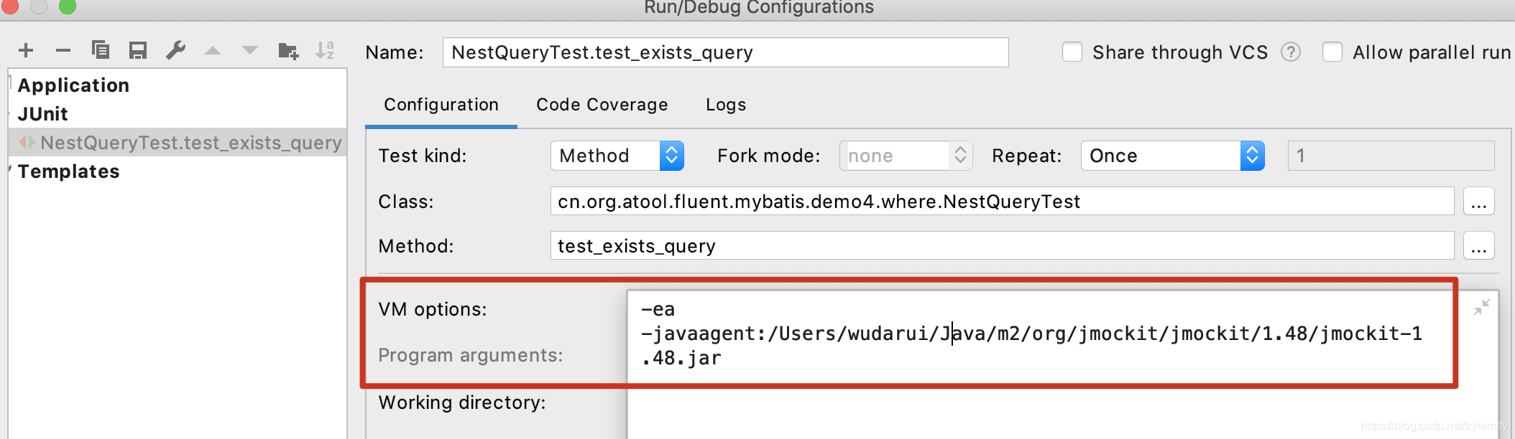This screenshot has height=439, width=1515.
Task: Click the Remove Configuration minus icon
Action: tap(63, 50)
